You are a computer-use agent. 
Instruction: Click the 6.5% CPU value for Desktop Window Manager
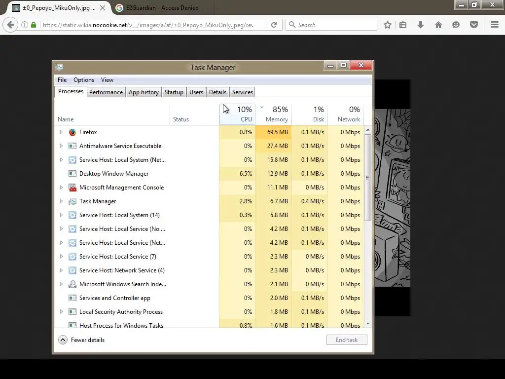pos(246,174)
